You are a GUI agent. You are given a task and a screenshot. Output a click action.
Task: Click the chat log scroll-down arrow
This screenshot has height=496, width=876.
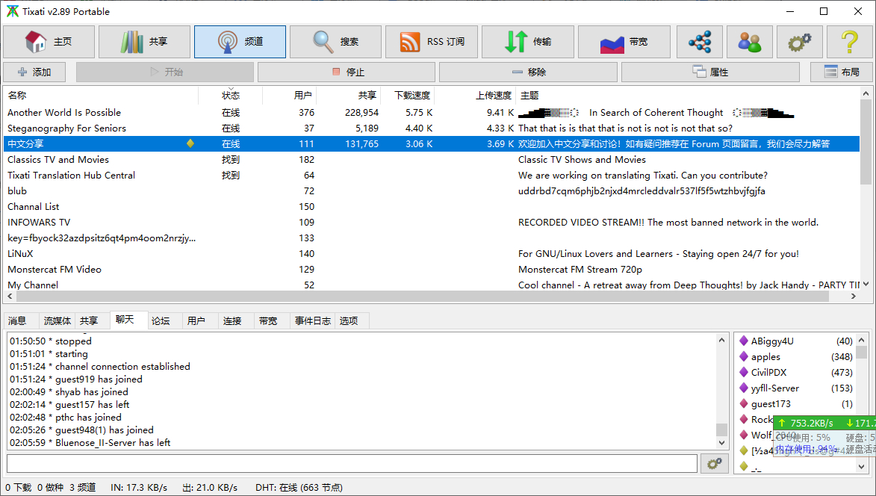(722, 442)
